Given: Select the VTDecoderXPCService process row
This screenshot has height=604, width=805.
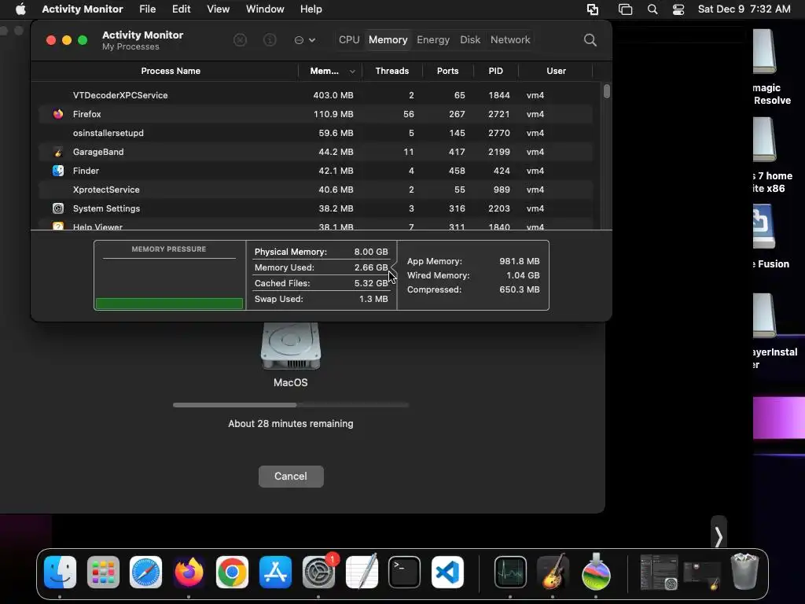Looking at the screenshot, I should pyautogui.click(x=316, y=95).
